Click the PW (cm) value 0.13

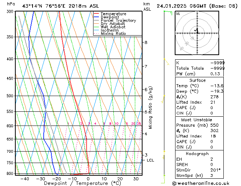[x=215, y=74]
